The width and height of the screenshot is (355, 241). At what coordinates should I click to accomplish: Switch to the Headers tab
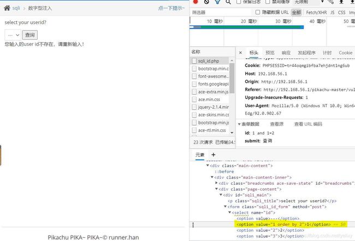pyautogui.click(x=253, y=53)
